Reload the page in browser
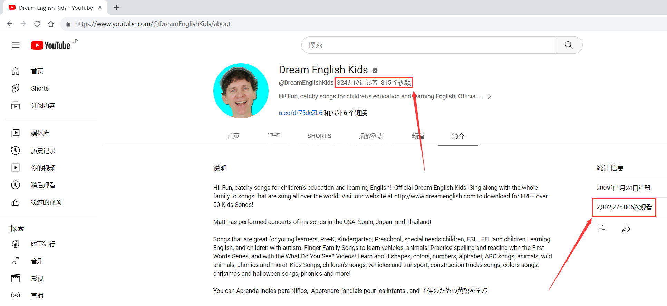 pos(37,24)
